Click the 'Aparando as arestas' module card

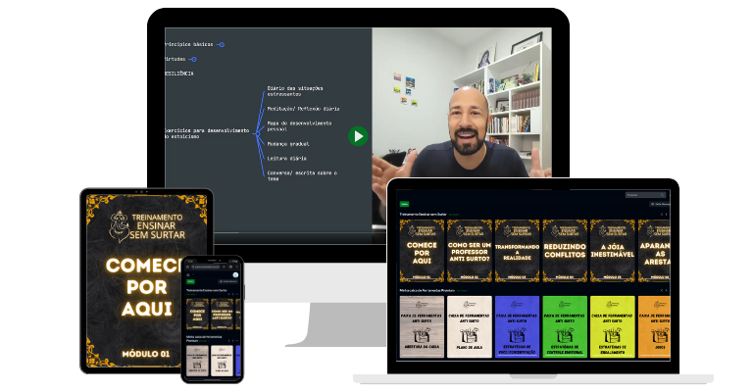click(x=655, y=251)
